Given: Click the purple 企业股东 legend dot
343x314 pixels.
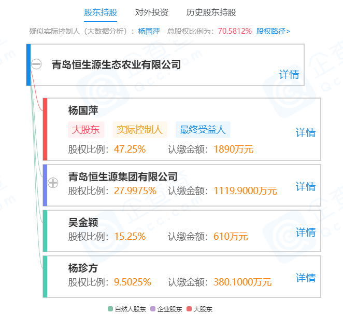Looking at the screenshot, I should pos(152,309).
